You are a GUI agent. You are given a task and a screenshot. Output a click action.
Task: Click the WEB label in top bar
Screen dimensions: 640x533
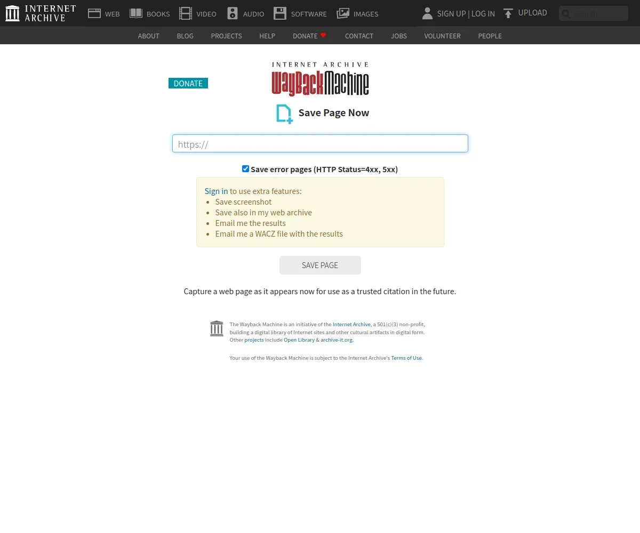(112, 14)
